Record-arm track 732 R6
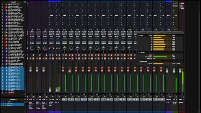The height and width of the screenshot is (113, 201). coord(99,55)
